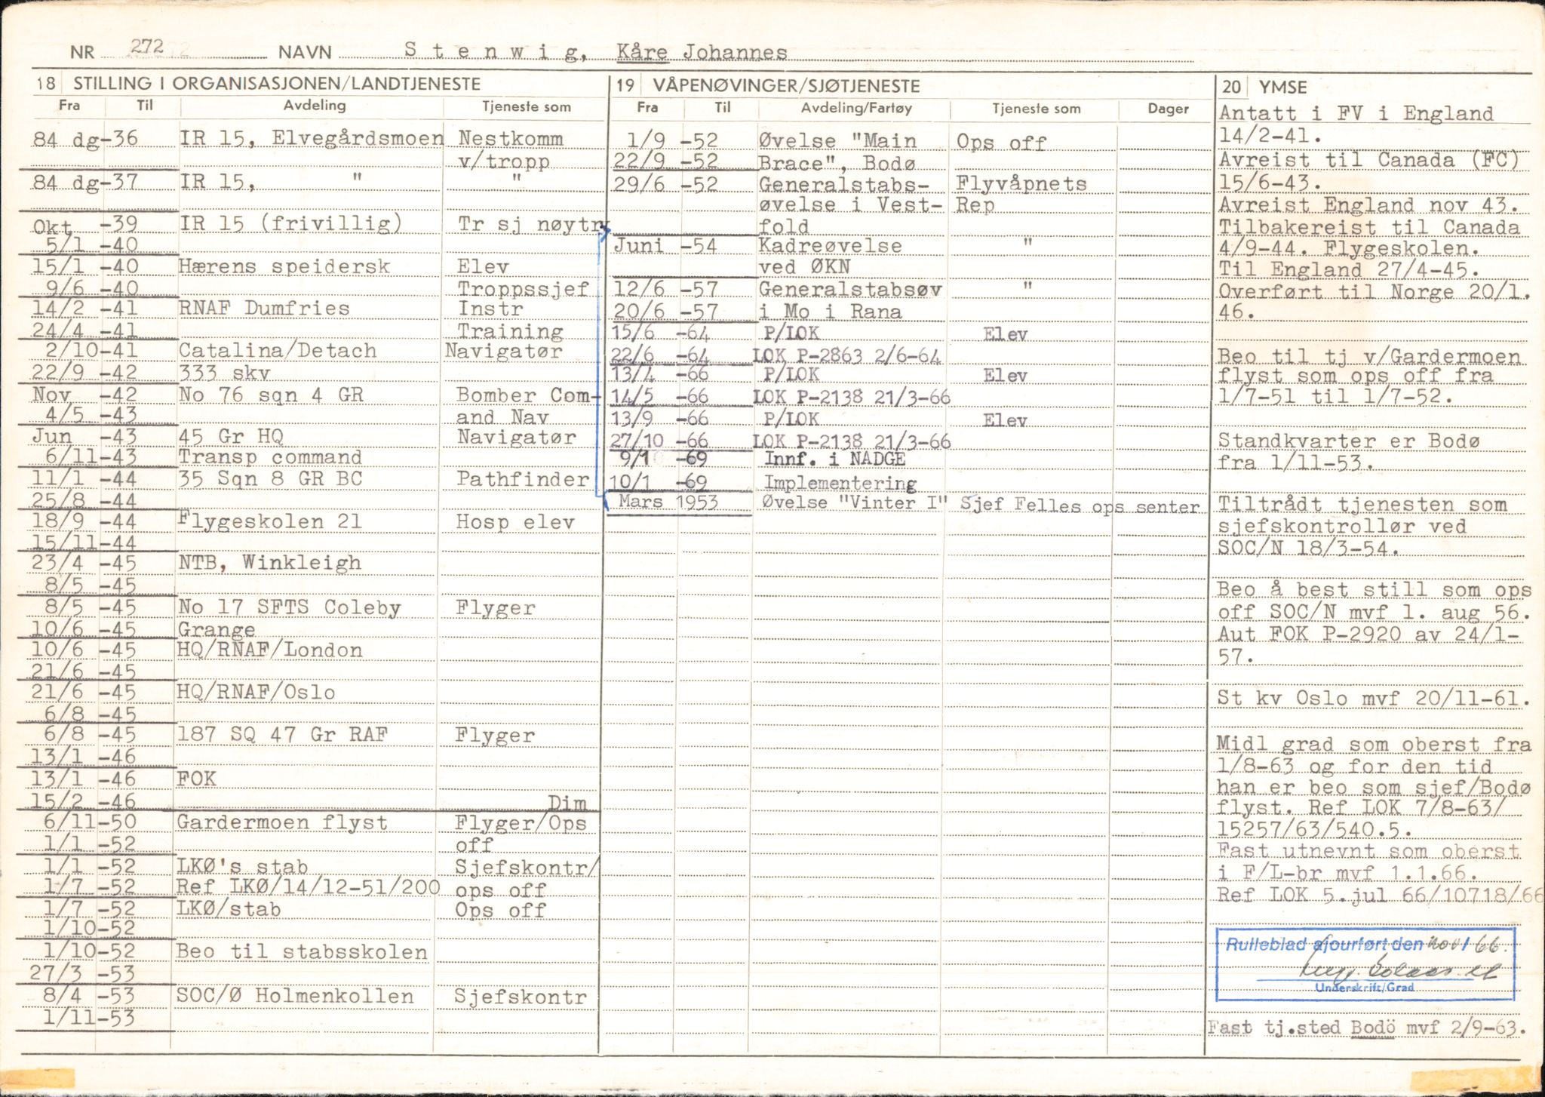
Task: Click the name 'Stenwig, Kåre Johannes'
Action: point(595,51)
